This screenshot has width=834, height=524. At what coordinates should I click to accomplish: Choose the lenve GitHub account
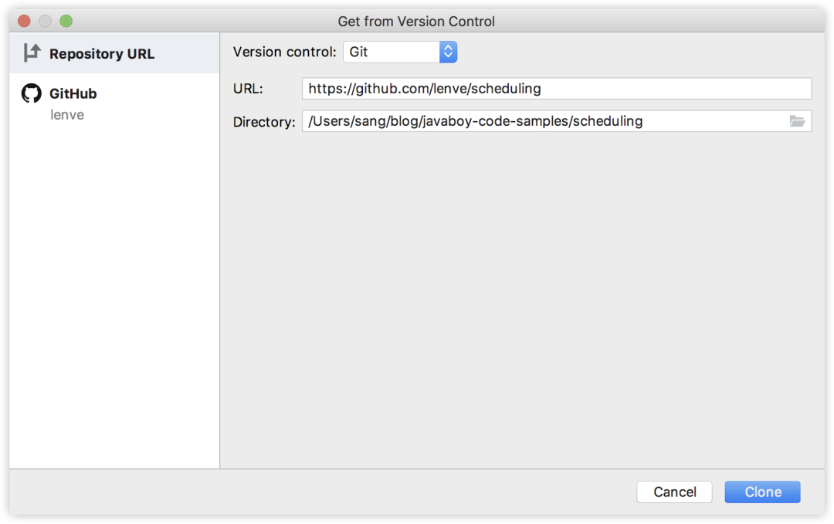coord(67,115)
